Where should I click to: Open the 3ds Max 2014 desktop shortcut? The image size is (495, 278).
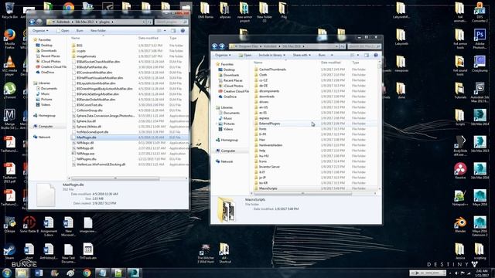pos(480,117)
